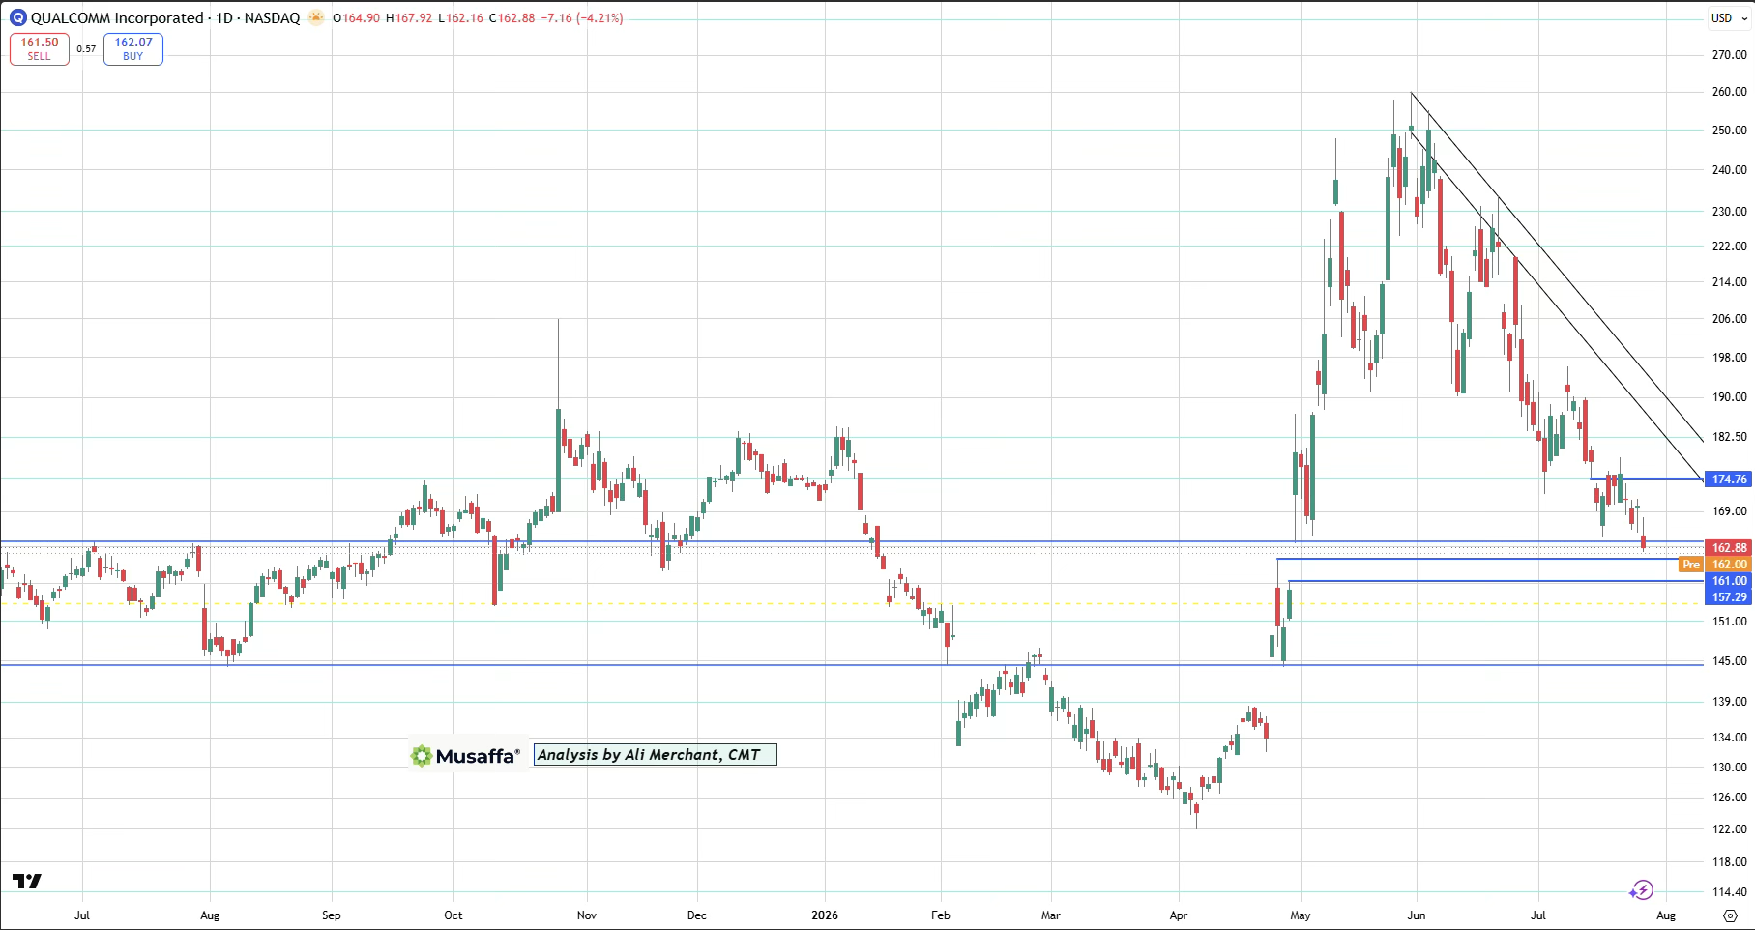This screenshot has height=930, width=1755.
Task: Click the blue 161.00 price label
Action: pyautogui.click(x=1729, y=580)
